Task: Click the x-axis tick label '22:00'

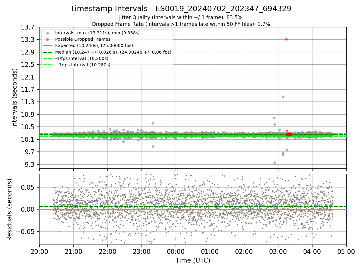Action: [x=107, y=252]
